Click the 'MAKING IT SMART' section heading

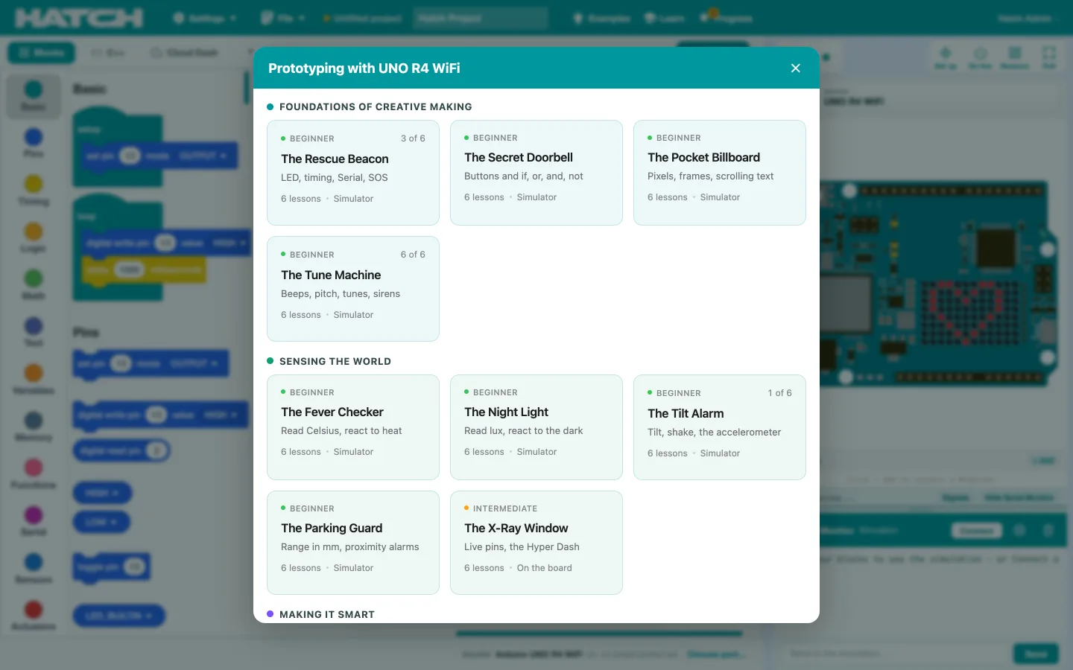327,615
